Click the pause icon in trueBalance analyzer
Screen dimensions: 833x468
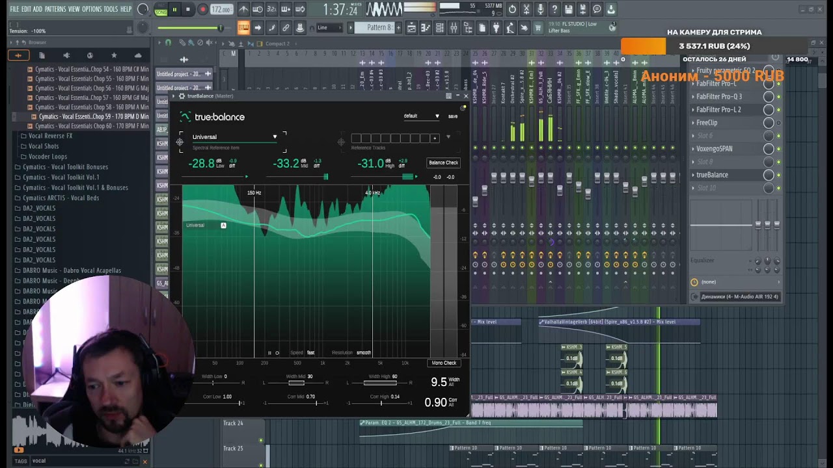coord(269,353)
